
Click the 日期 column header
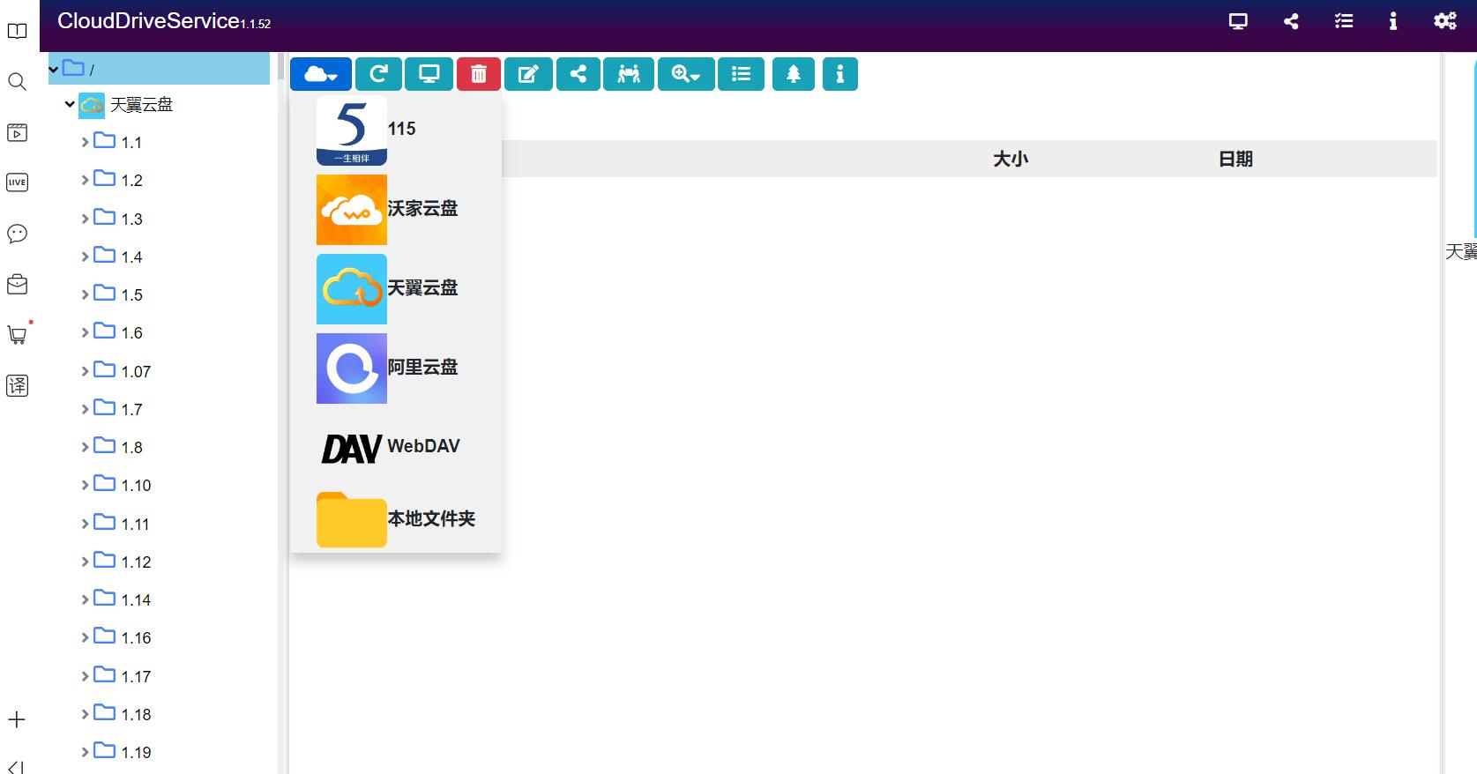(x=1235, y=160)
